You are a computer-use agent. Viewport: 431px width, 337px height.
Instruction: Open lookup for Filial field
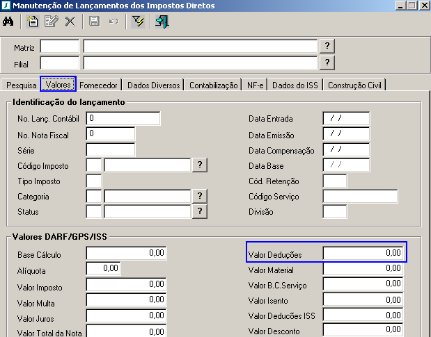click(327, 63)
